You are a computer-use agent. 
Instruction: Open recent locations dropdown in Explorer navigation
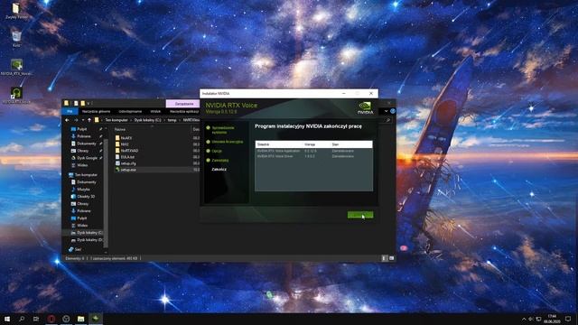coord(82,120)
